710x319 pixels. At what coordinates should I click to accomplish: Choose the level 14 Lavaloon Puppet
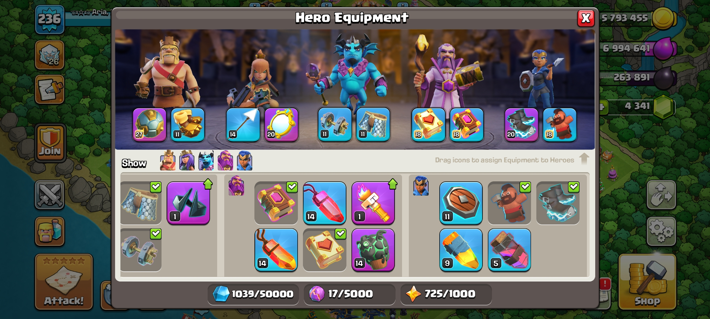373,250
